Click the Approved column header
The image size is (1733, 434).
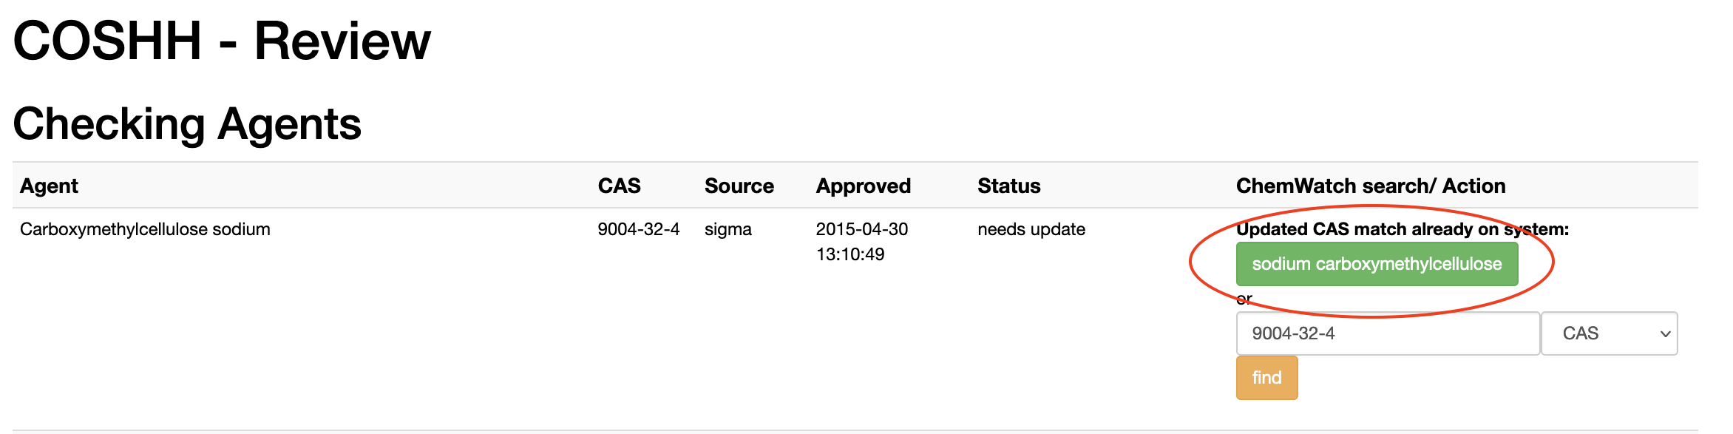coord(863,186)
